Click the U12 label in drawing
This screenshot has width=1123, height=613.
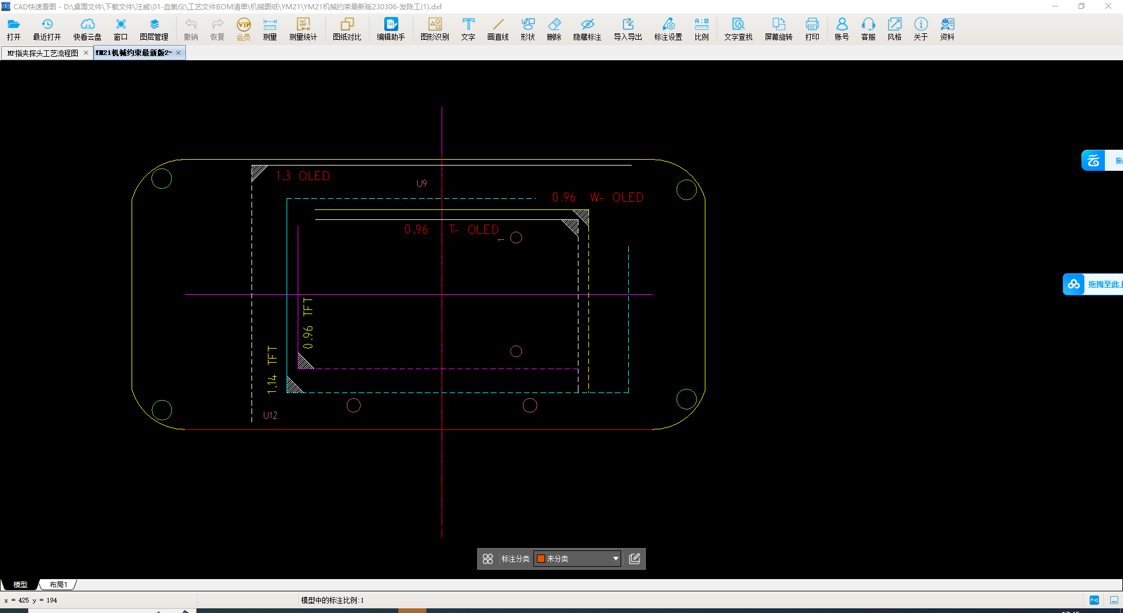coord(270,415)
